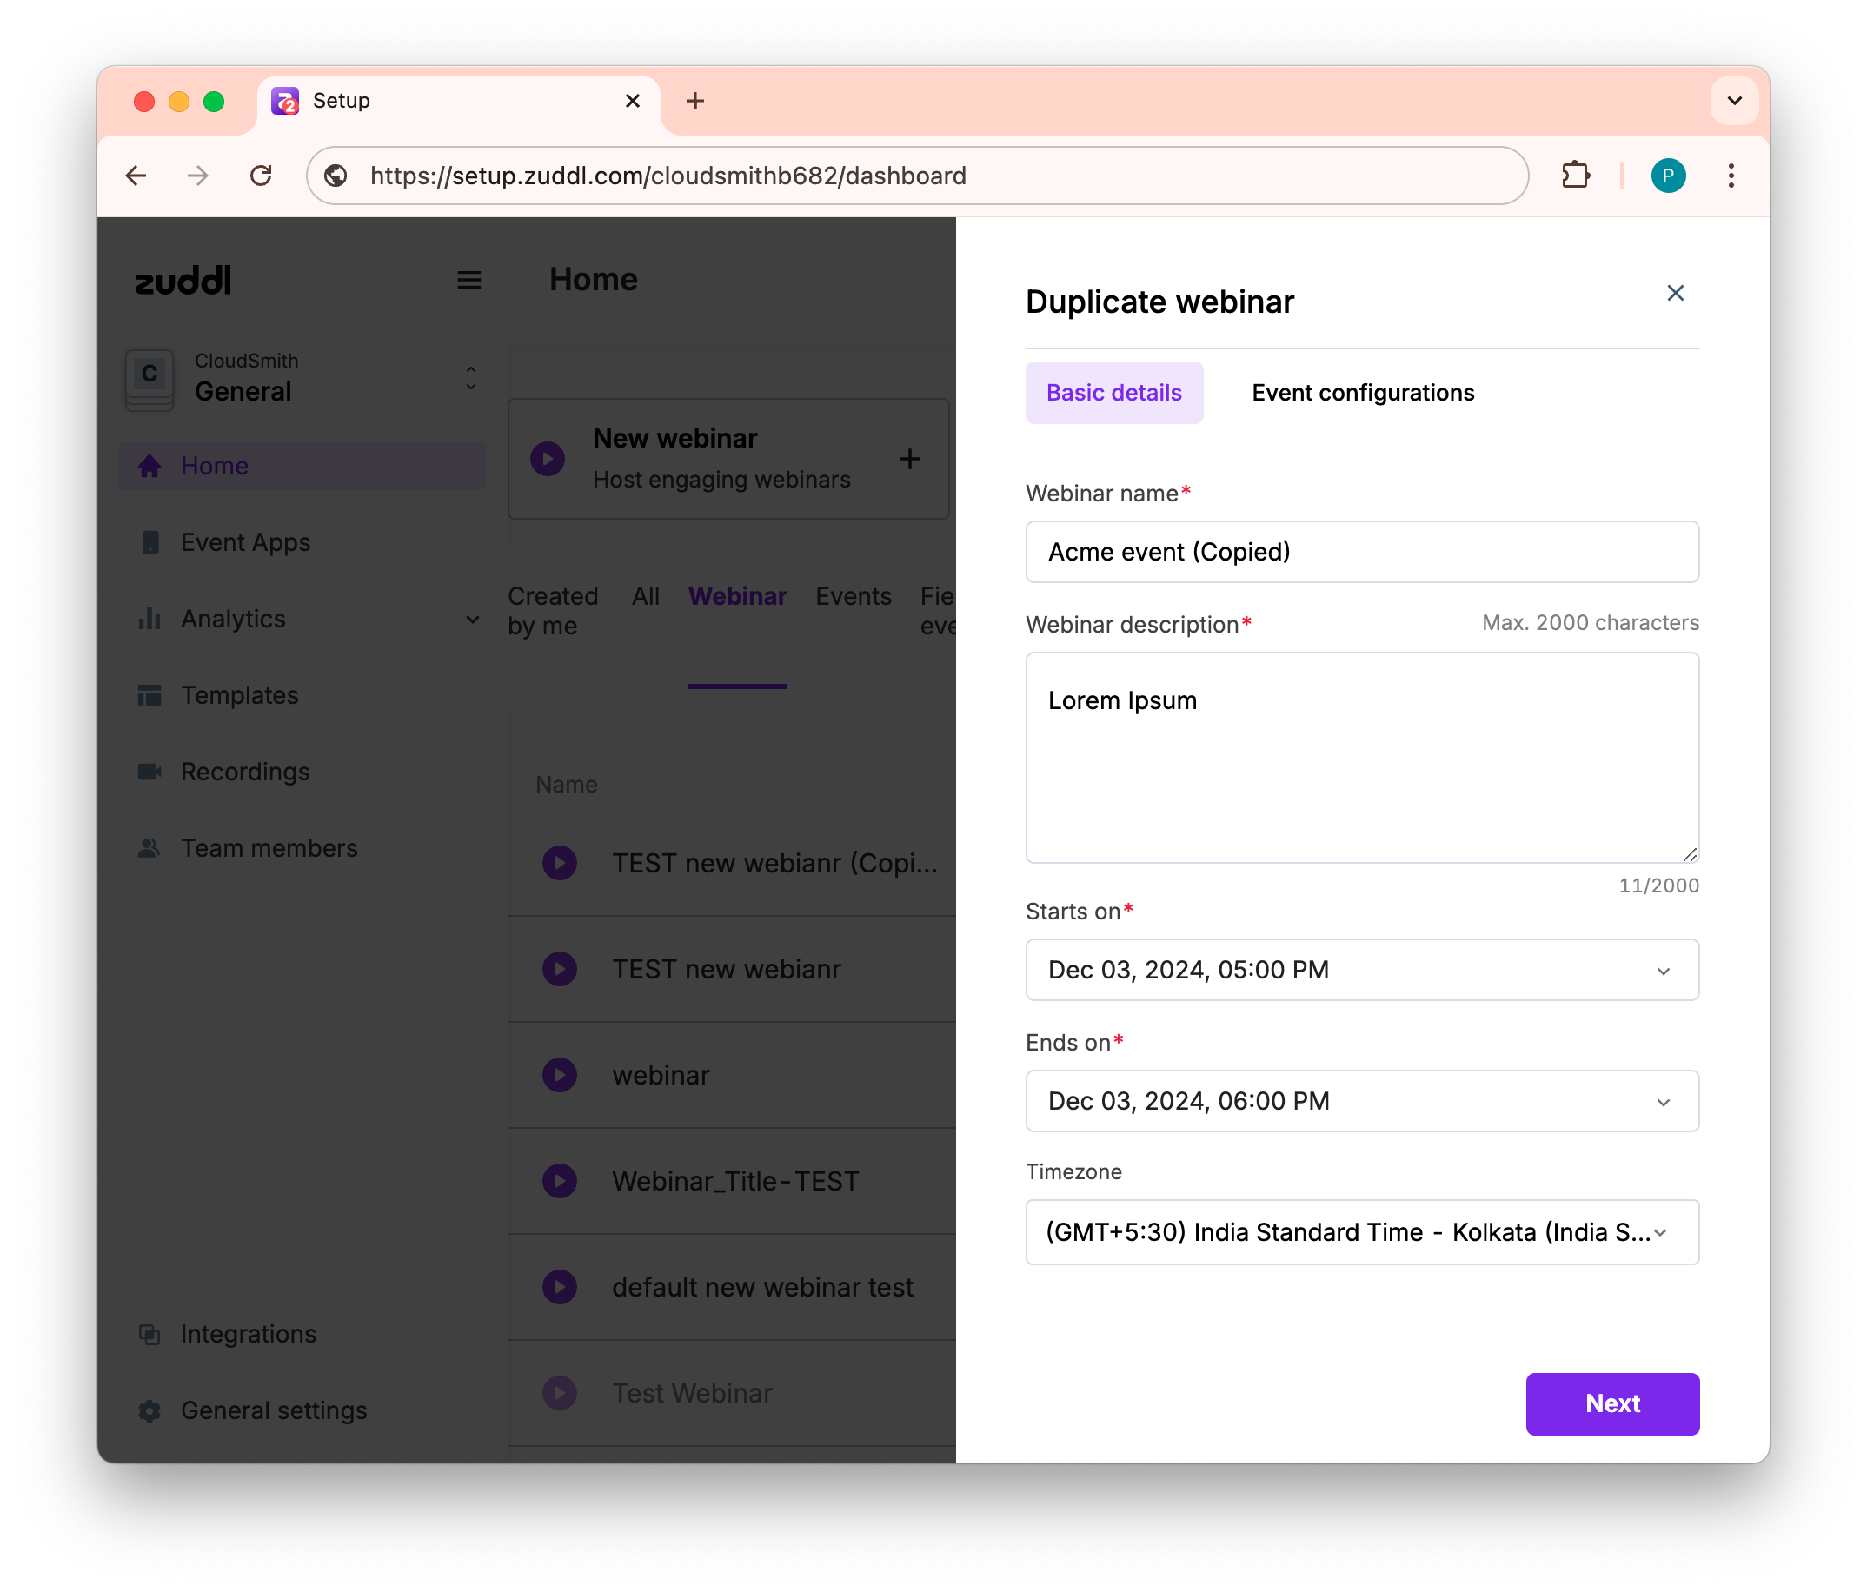Select the Basic details tab
This screenshot has width=1867, height=1592.
pyautogui.click(x=1113, y=394)
